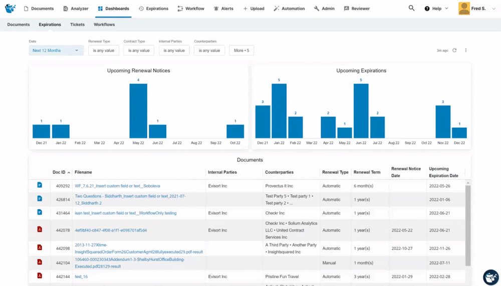Open the three-dot dashboard options menu

coord(466,50)
